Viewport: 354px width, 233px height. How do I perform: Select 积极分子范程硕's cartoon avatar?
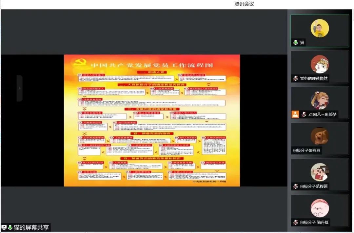click(320, 172)
